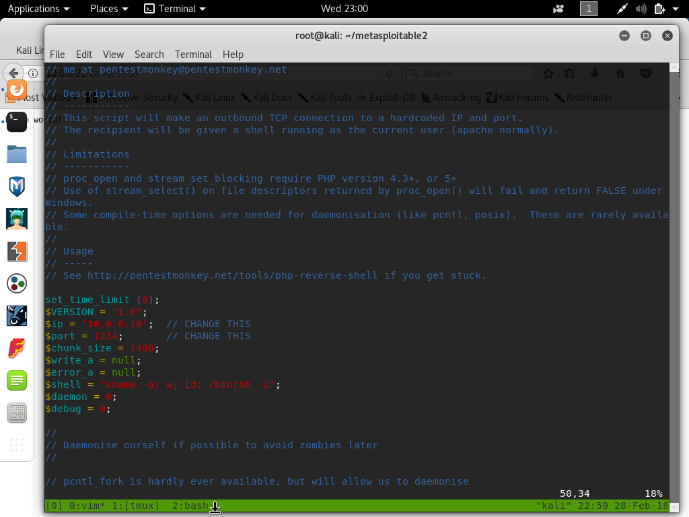Launch Metasploit from the dock

coord(17,186)
